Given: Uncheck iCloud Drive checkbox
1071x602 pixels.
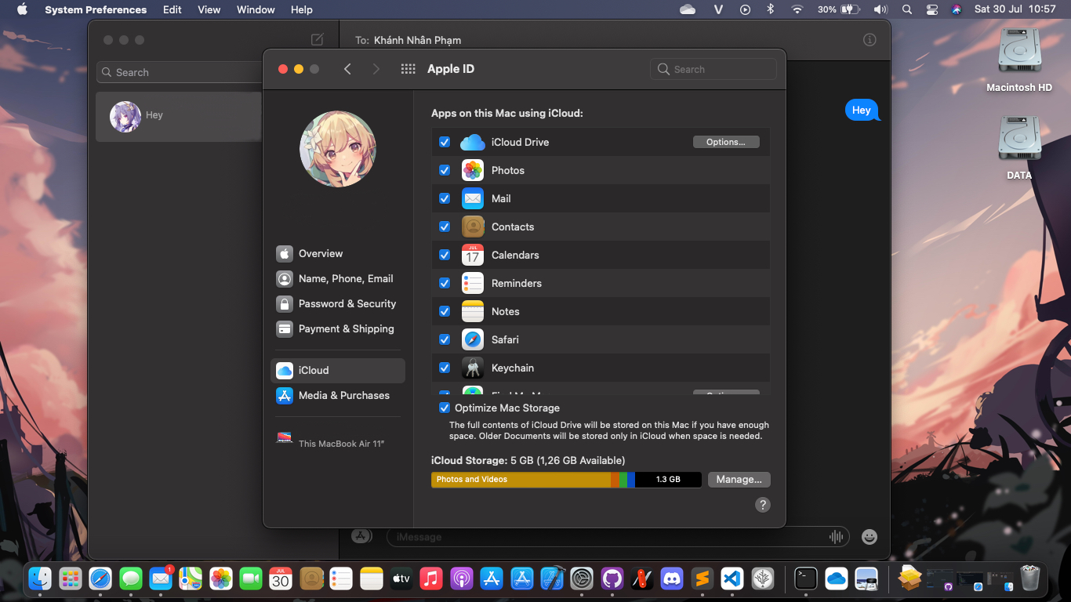Looking at the screenshot, I should (445, 142).
